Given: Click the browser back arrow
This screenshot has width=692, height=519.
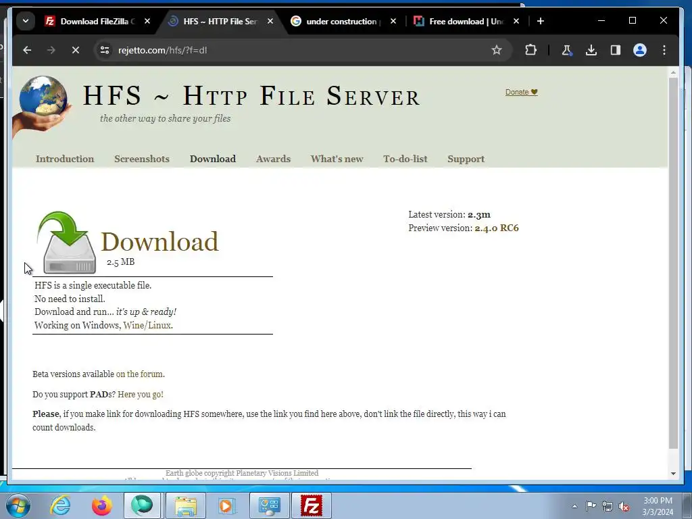Looking at the screenshot, I should (x=27, y=50).
